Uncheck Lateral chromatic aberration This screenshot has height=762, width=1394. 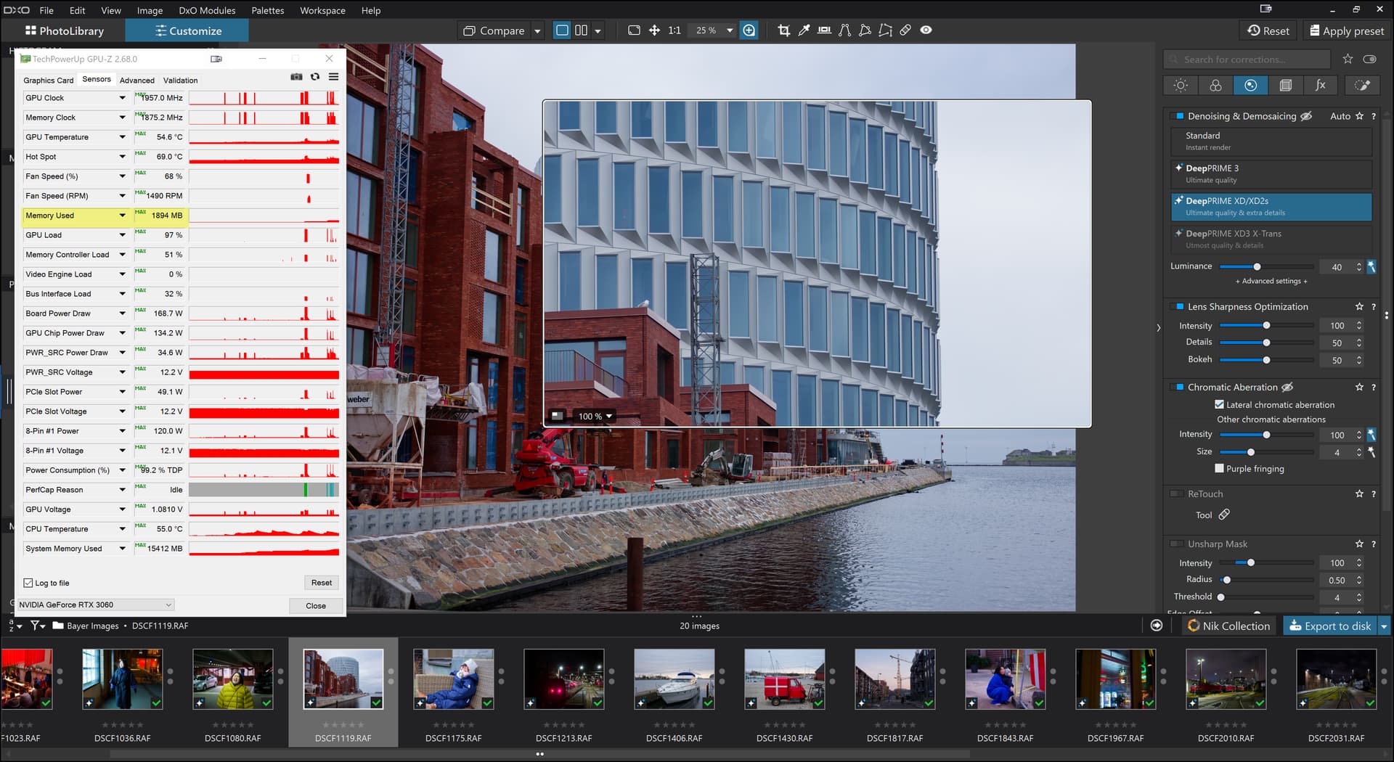coord(1220,405)
